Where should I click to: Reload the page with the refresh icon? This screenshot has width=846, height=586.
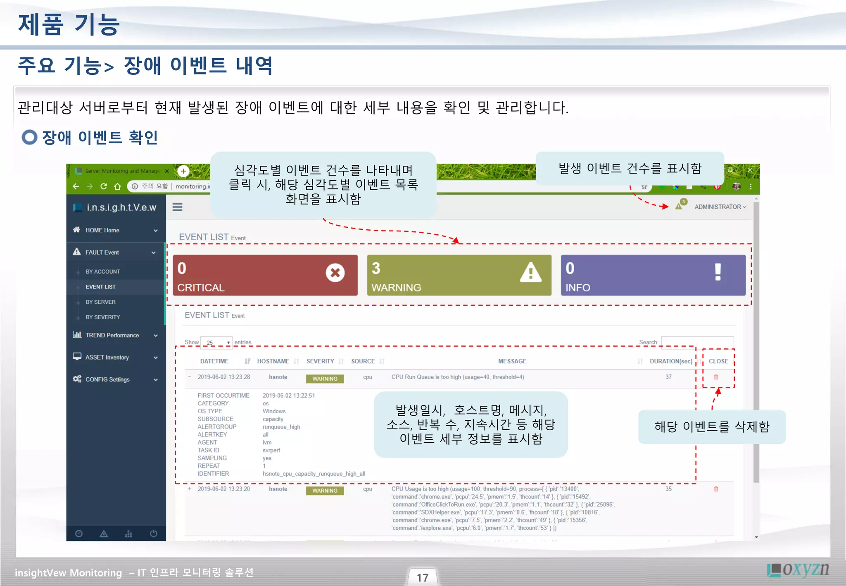pyautogui.click(x=104, y=186)
